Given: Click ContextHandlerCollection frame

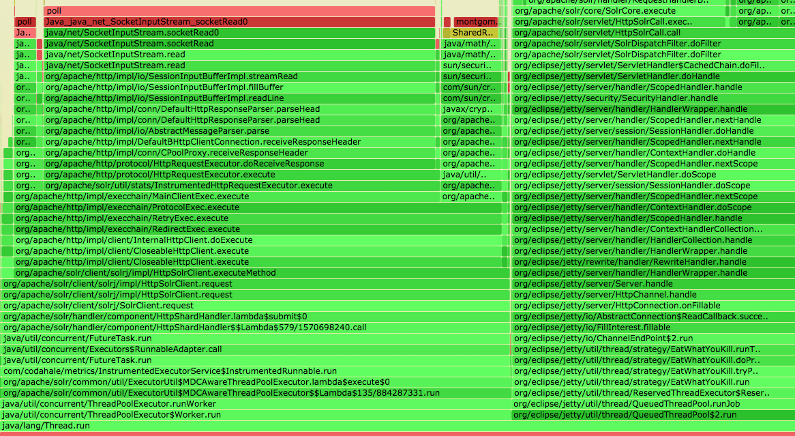Looking at the screenshot, I should coord(653,229).
